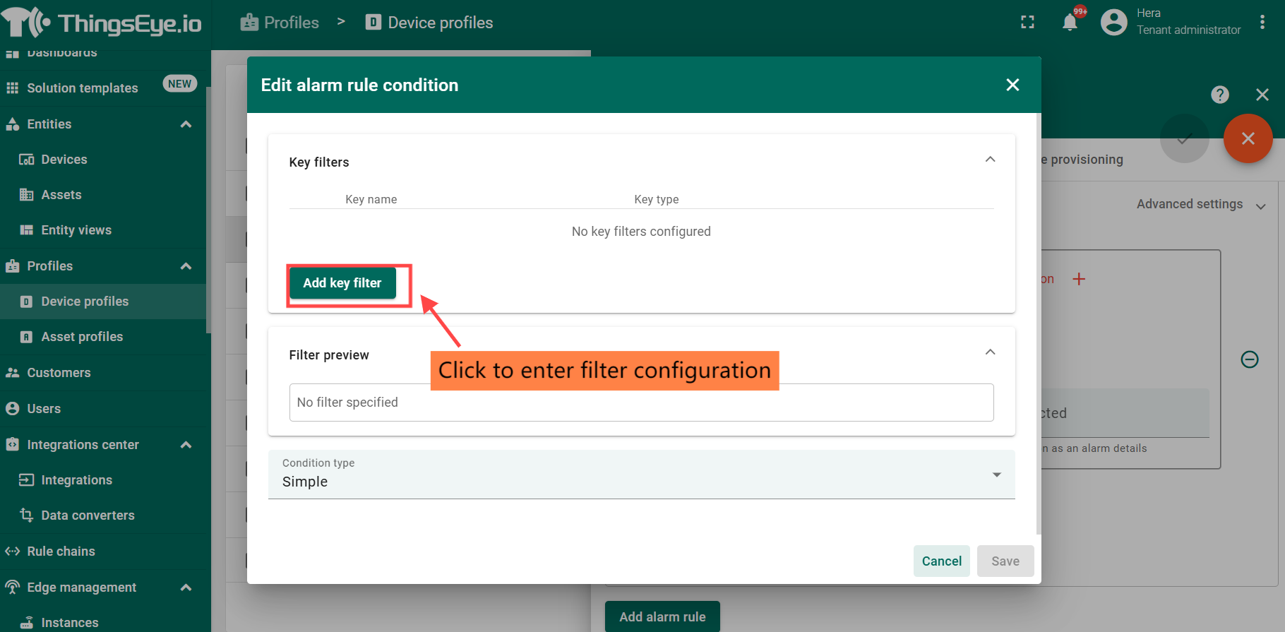
Task: Collapse the Filter preview section
Action: tap(990, 352)
